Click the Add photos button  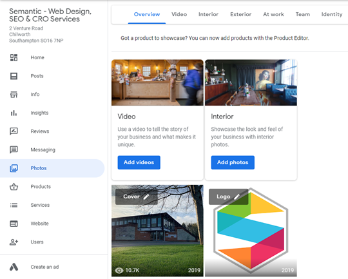click(233, 162)
